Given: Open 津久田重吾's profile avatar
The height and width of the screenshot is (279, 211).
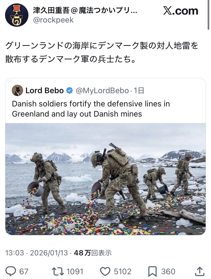Looking at the screenshot, I should 17,15.
